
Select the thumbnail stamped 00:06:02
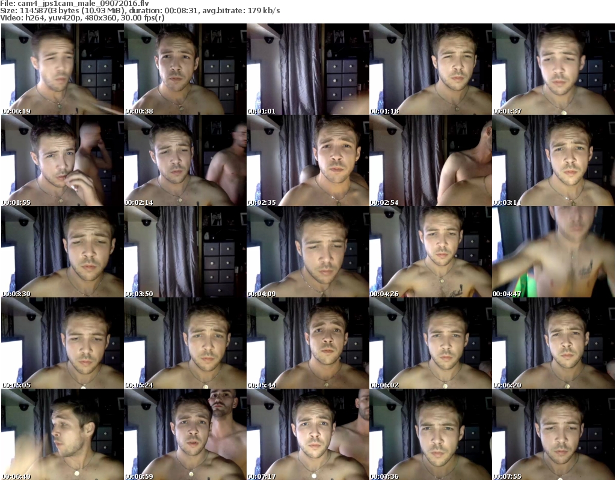pos(430,344)
